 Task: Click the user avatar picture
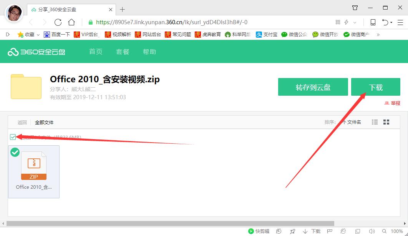[14, 13]
